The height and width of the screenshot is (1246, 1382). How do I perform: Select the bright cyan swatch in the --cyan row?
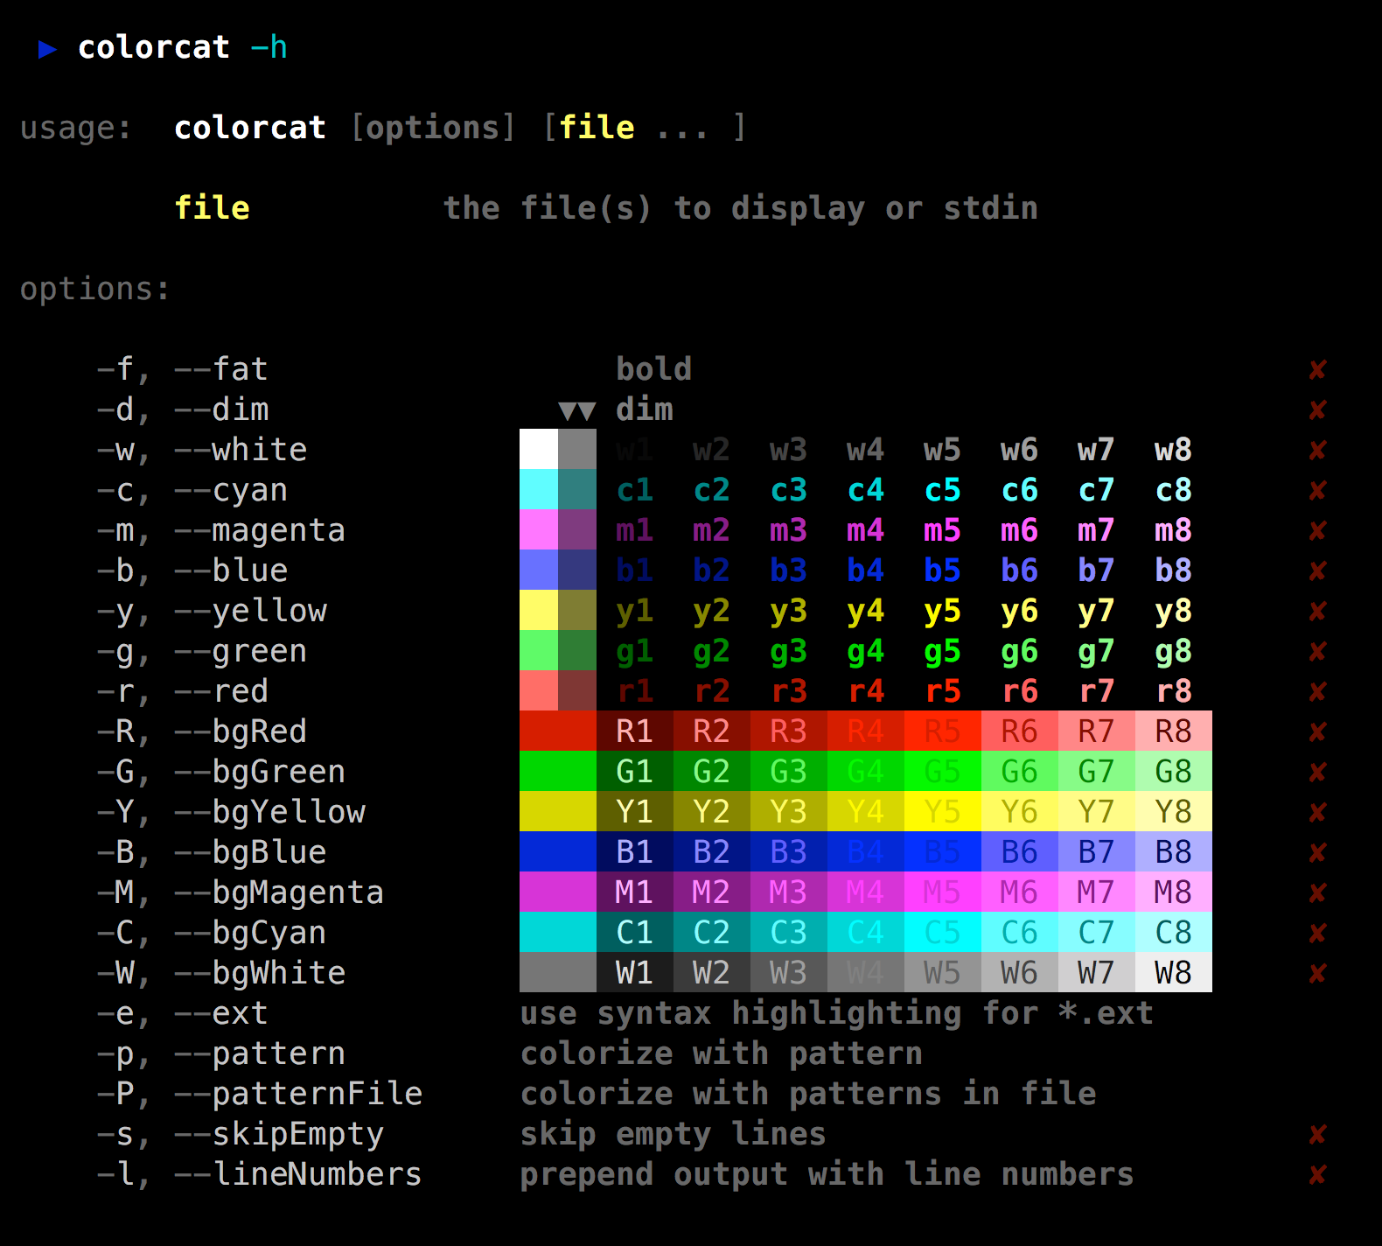click(539, 489)
